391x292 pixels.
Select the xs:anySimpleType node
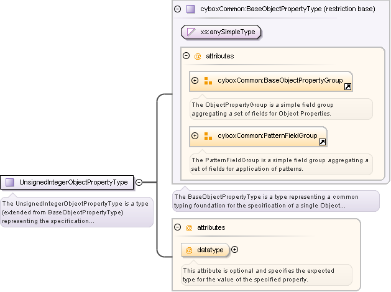[221, 32]
